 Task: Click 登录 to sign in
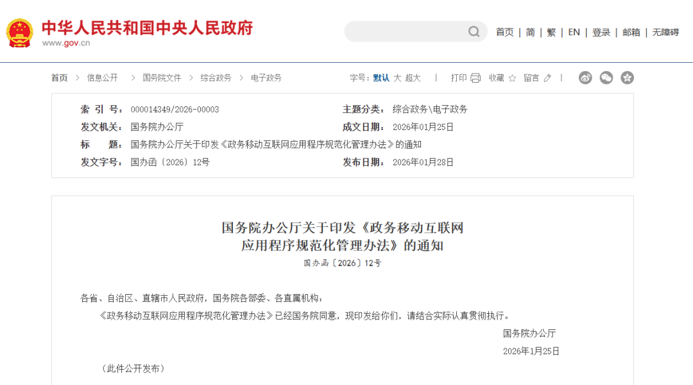coord(601,32)
